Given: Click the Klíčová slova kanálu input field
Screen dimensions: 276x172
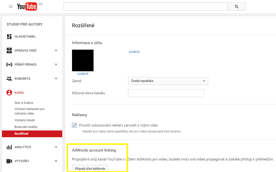Looking at the screenshot, I should 166,93.
